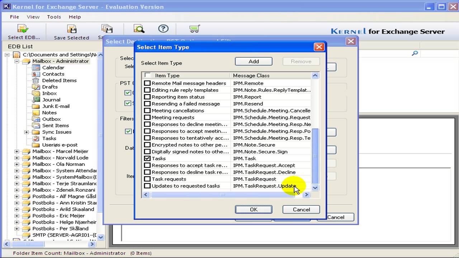
Task: Click the Kernel app icon in title bar
Action: (x=6, y=6)
